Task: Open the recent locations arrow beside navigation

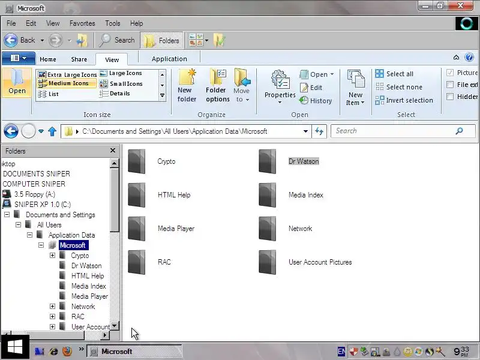Action: coord(41,131)
